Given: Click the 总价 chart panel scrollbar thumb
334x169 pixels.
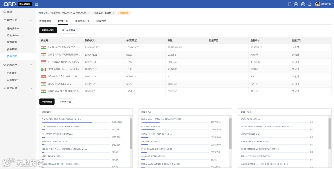Looking at the screenshot, I should (x=131, y=134).
